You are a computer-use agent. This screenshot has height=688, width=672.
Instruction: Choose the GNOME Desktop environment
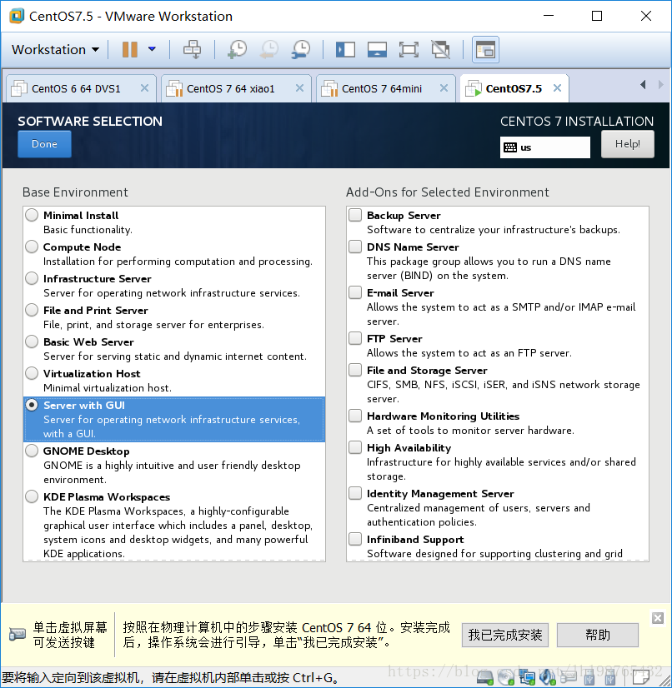pos(32,451)
